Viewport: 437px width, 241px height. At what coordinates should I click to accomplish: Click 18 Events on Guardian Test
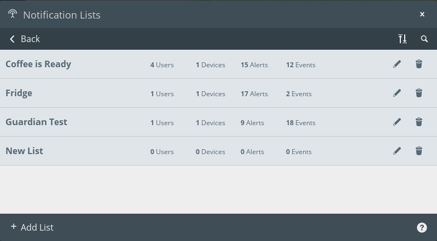tap(300, 122)
